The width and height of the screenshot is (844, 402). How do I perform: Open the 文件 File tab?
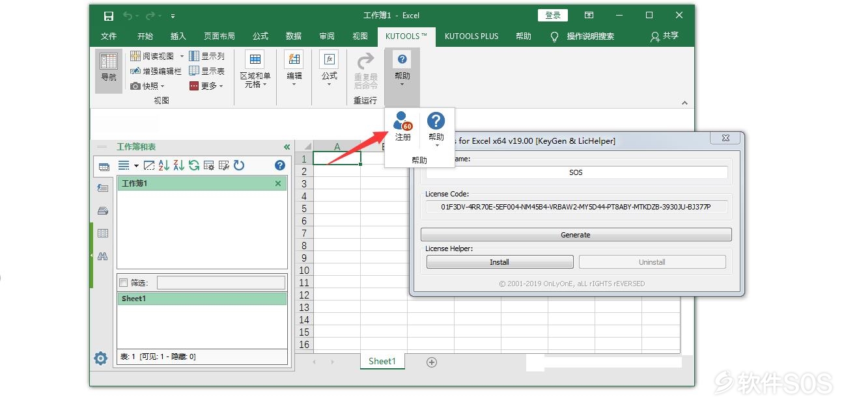[109, 36]
